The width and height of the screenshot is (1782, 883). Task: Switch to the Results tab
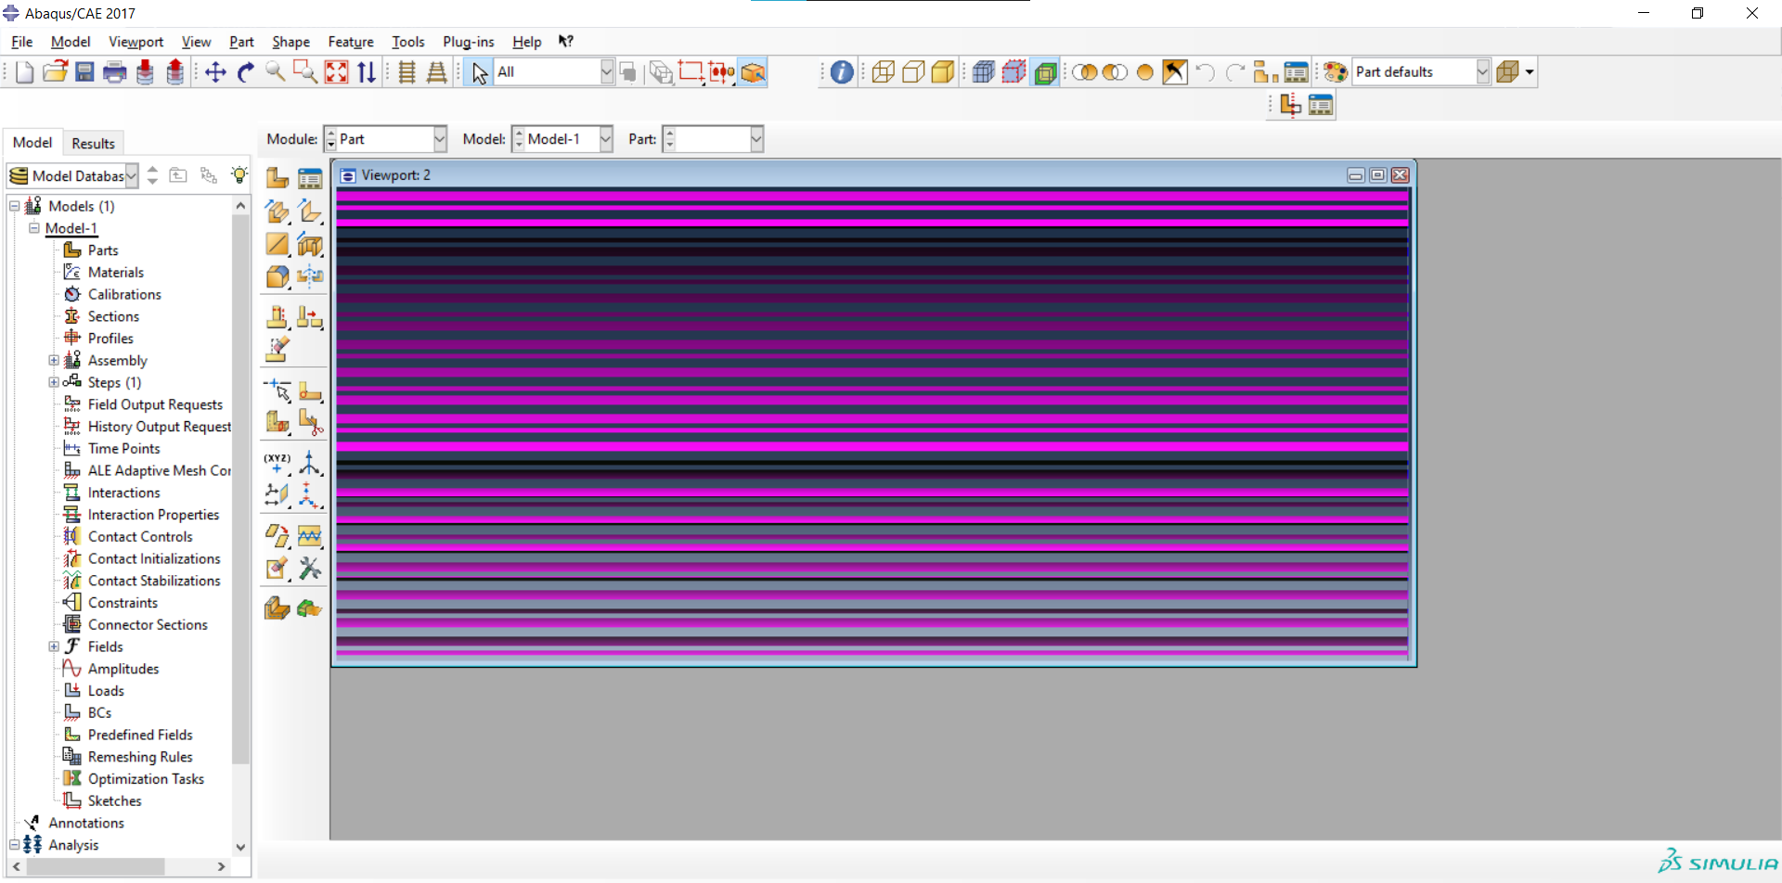coord(93,144)
